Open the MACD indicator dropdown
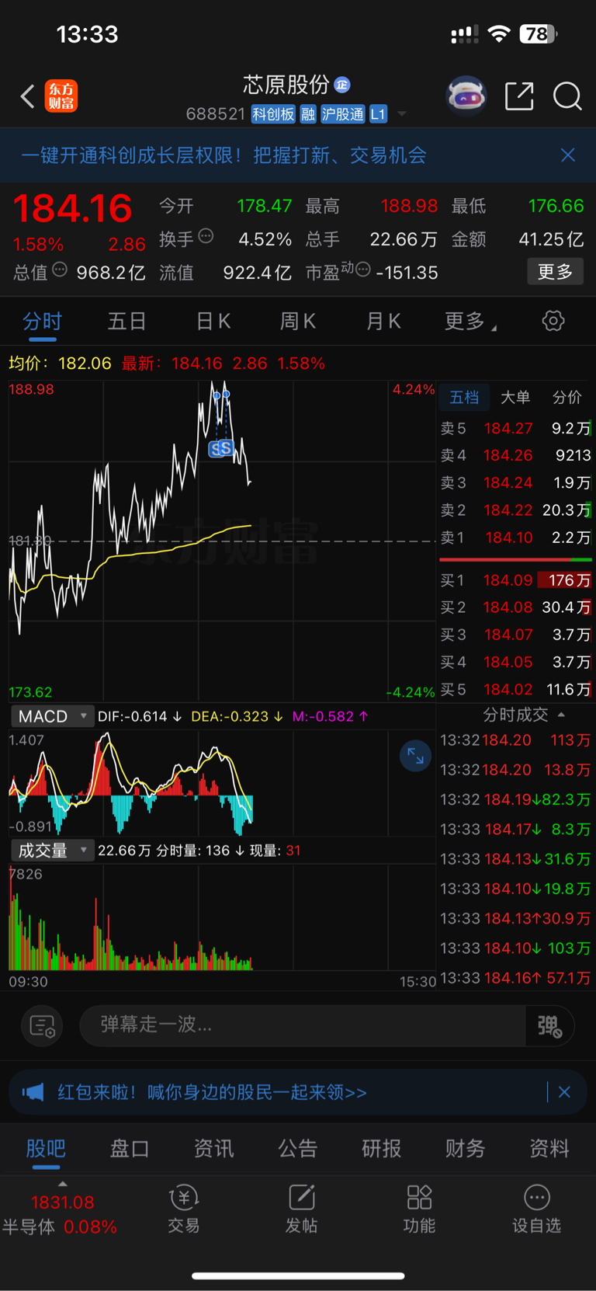The image size is (596, 1291). [52, 716]
